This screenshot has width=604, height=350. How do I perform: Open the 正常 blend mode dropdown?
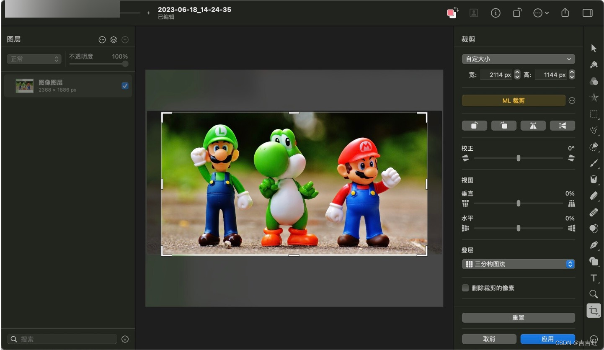click(x=34, y=59)
